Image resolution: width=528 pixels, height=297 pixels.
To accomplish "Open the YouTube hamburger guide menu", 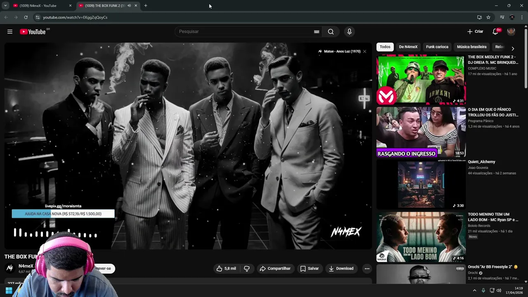I will (x=10, y=32).
